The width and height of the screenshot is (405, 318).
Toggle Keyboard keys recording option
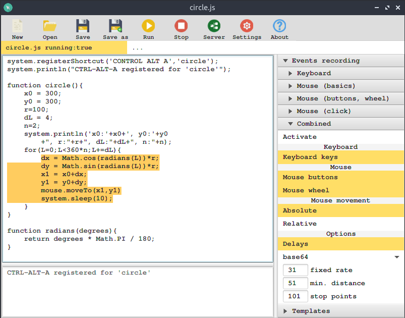pos(341,157)
